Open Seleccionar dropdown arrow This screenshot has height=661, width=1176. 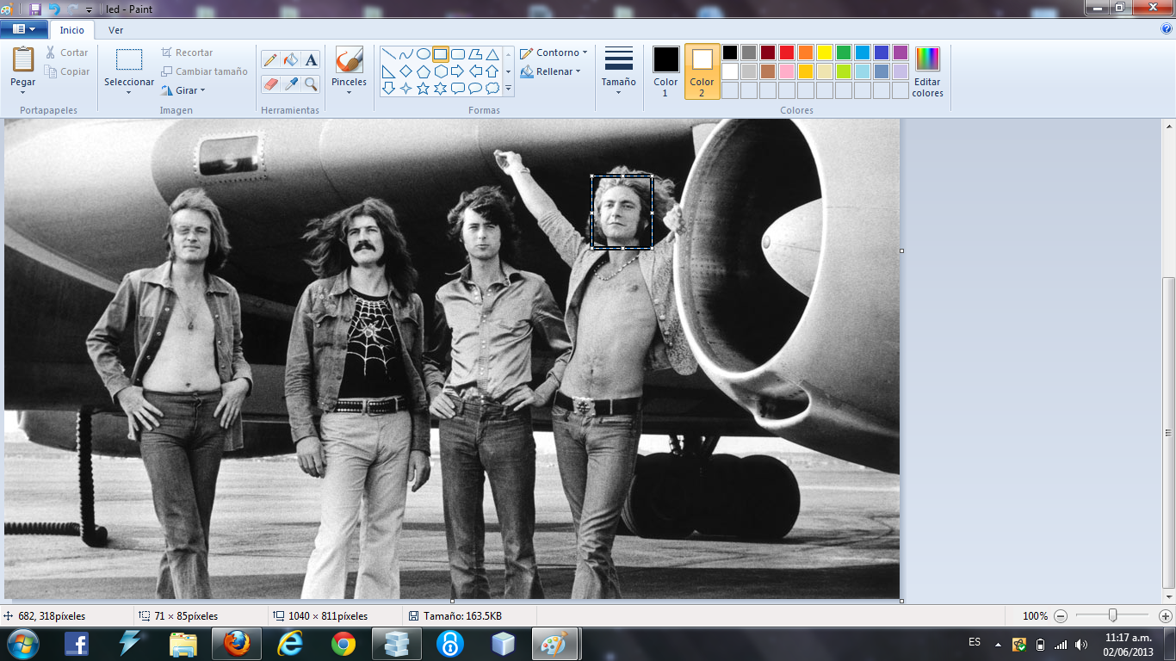(x=129, y=91)
